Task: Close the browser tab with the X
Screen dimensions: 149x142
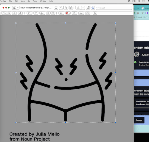Action: (138, 8)
